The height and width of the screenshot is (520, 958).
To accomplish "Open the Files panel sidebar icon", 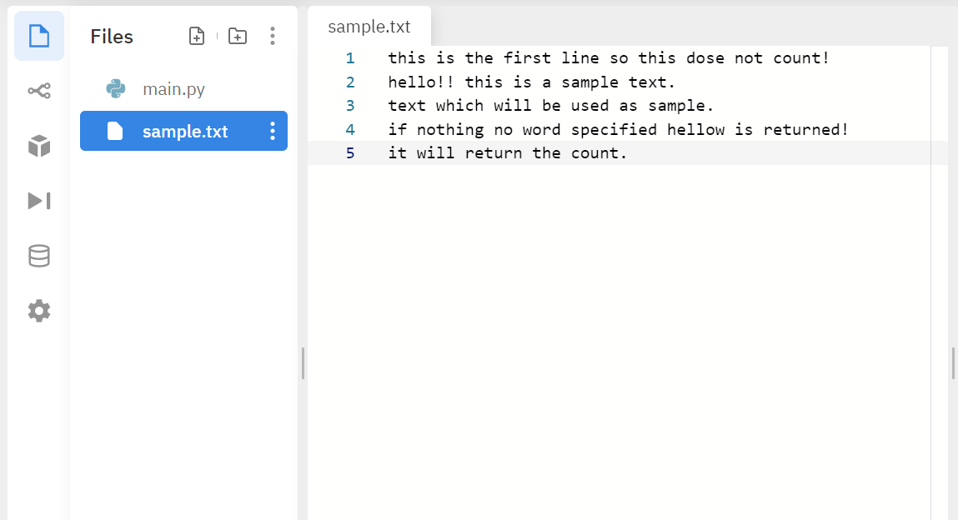I will pyautogui.click(x=39, y=36).
